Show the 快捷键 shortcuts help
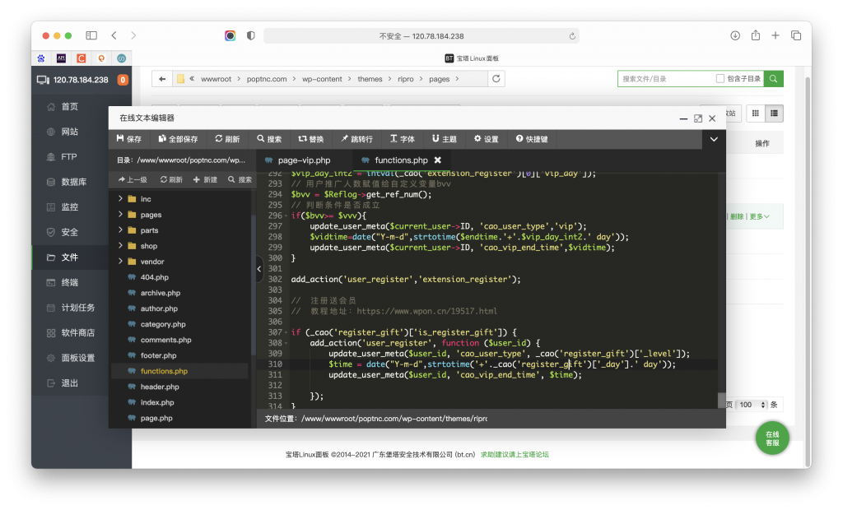Viewport: 843px width, 510px height. click(532, 139)
